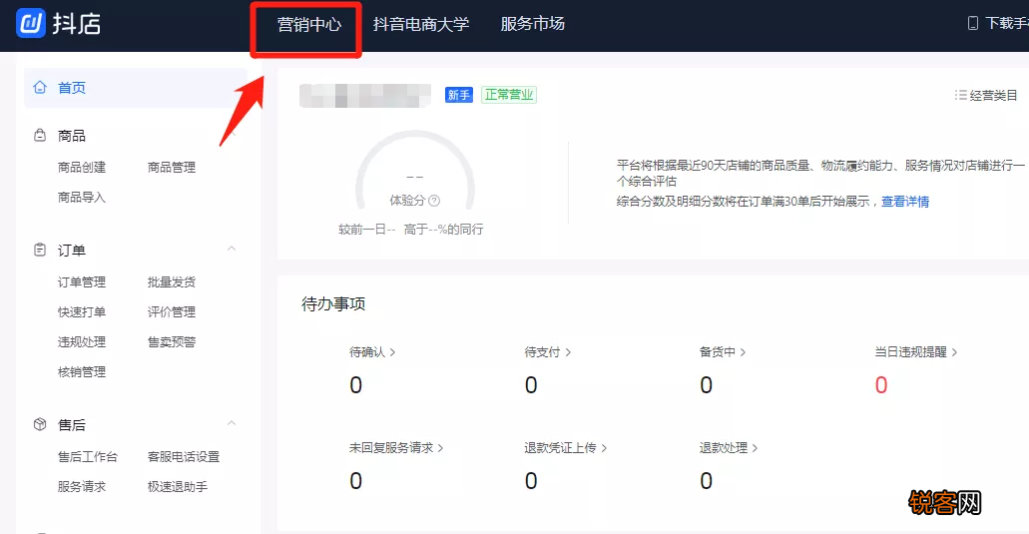Open 商品创建 in the sidebar
Screen dimensions: 1029x534
(82, 168)
